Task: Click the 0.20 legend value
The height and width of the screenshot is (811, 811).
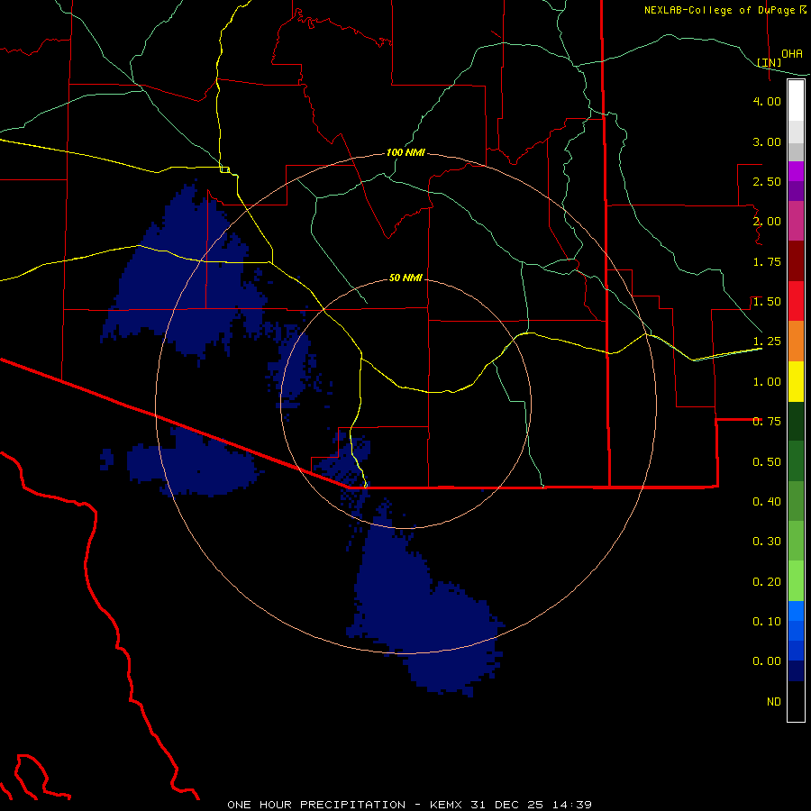Action: [x=767, y=582]
